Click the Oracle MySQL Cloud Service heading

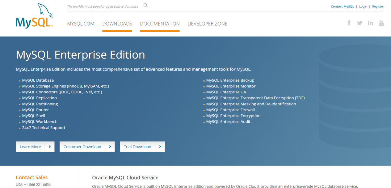[x=125, y=178]
